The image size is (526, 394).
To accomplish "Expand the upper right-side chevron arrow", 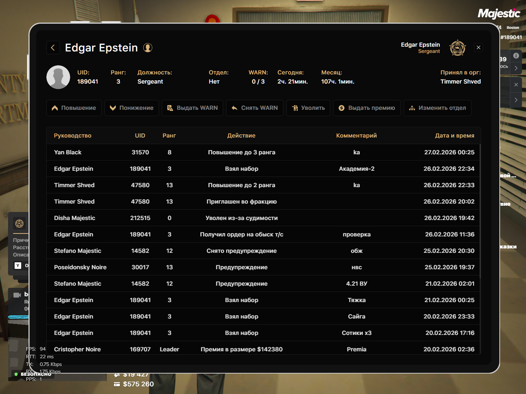I will coord(516,68).
